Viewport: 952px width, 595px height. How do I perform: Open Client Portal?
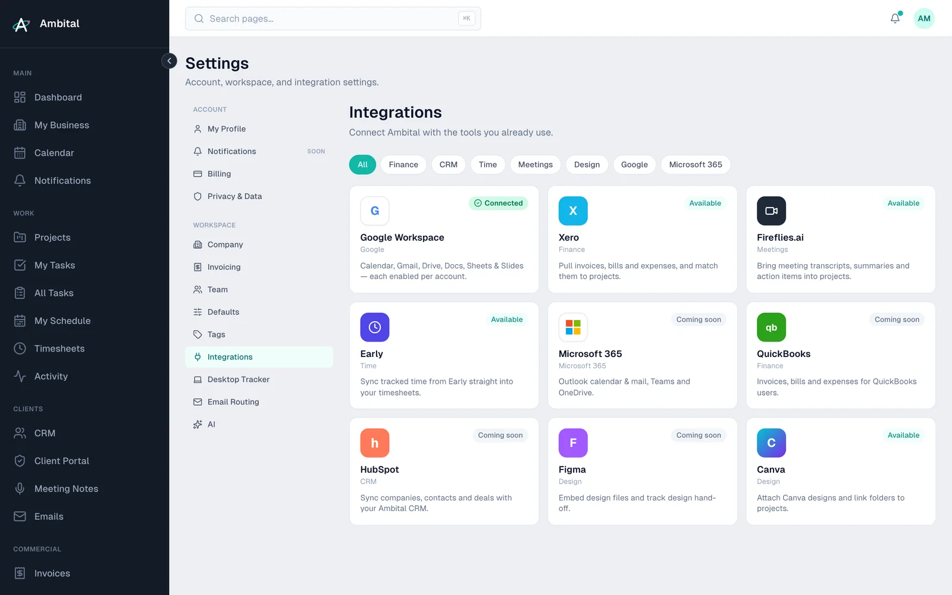tap(84, 461)
